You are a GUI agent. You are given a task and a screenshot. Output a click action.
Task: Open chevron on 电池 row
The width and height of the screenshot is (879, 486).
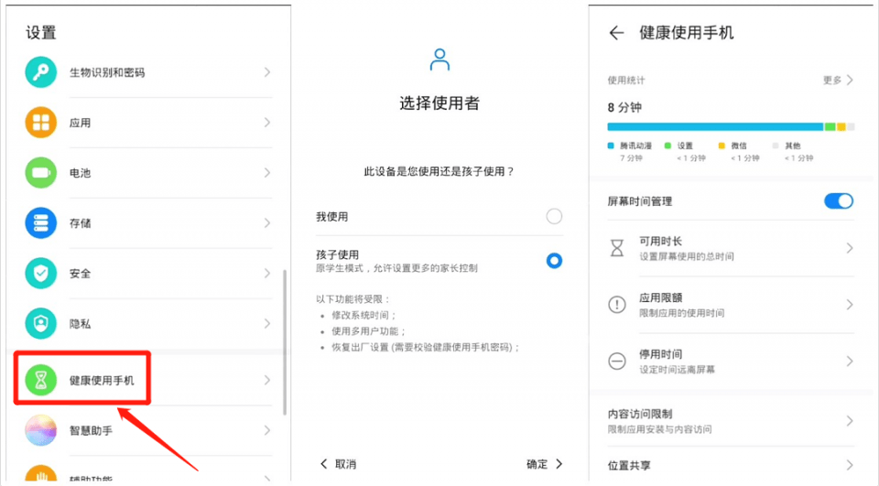(x=267, y=173)
